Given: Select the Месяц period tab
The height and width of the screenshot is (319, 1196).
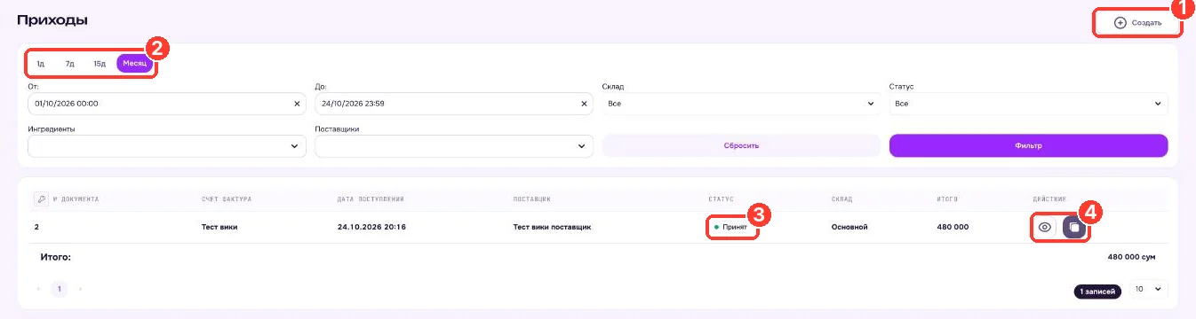Looking at the screenshot, I should coord(135,64).
